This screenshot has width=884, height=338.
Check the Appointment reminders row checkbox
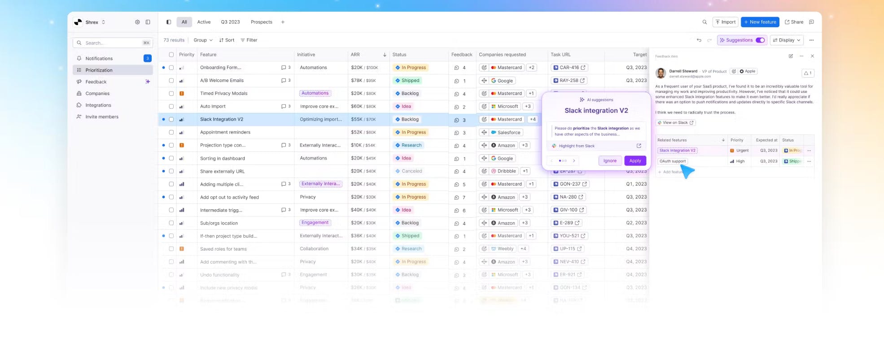(x=171, y=132)
